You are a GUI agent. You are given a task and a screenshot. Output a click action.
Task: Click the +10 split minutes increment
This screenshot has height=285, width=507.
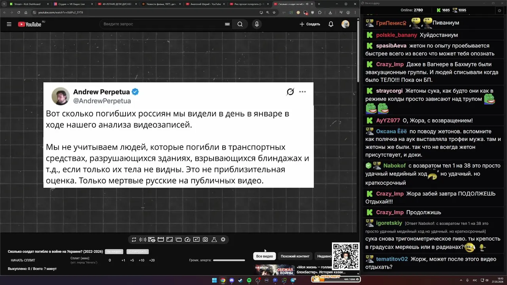(x=141, y=260)
